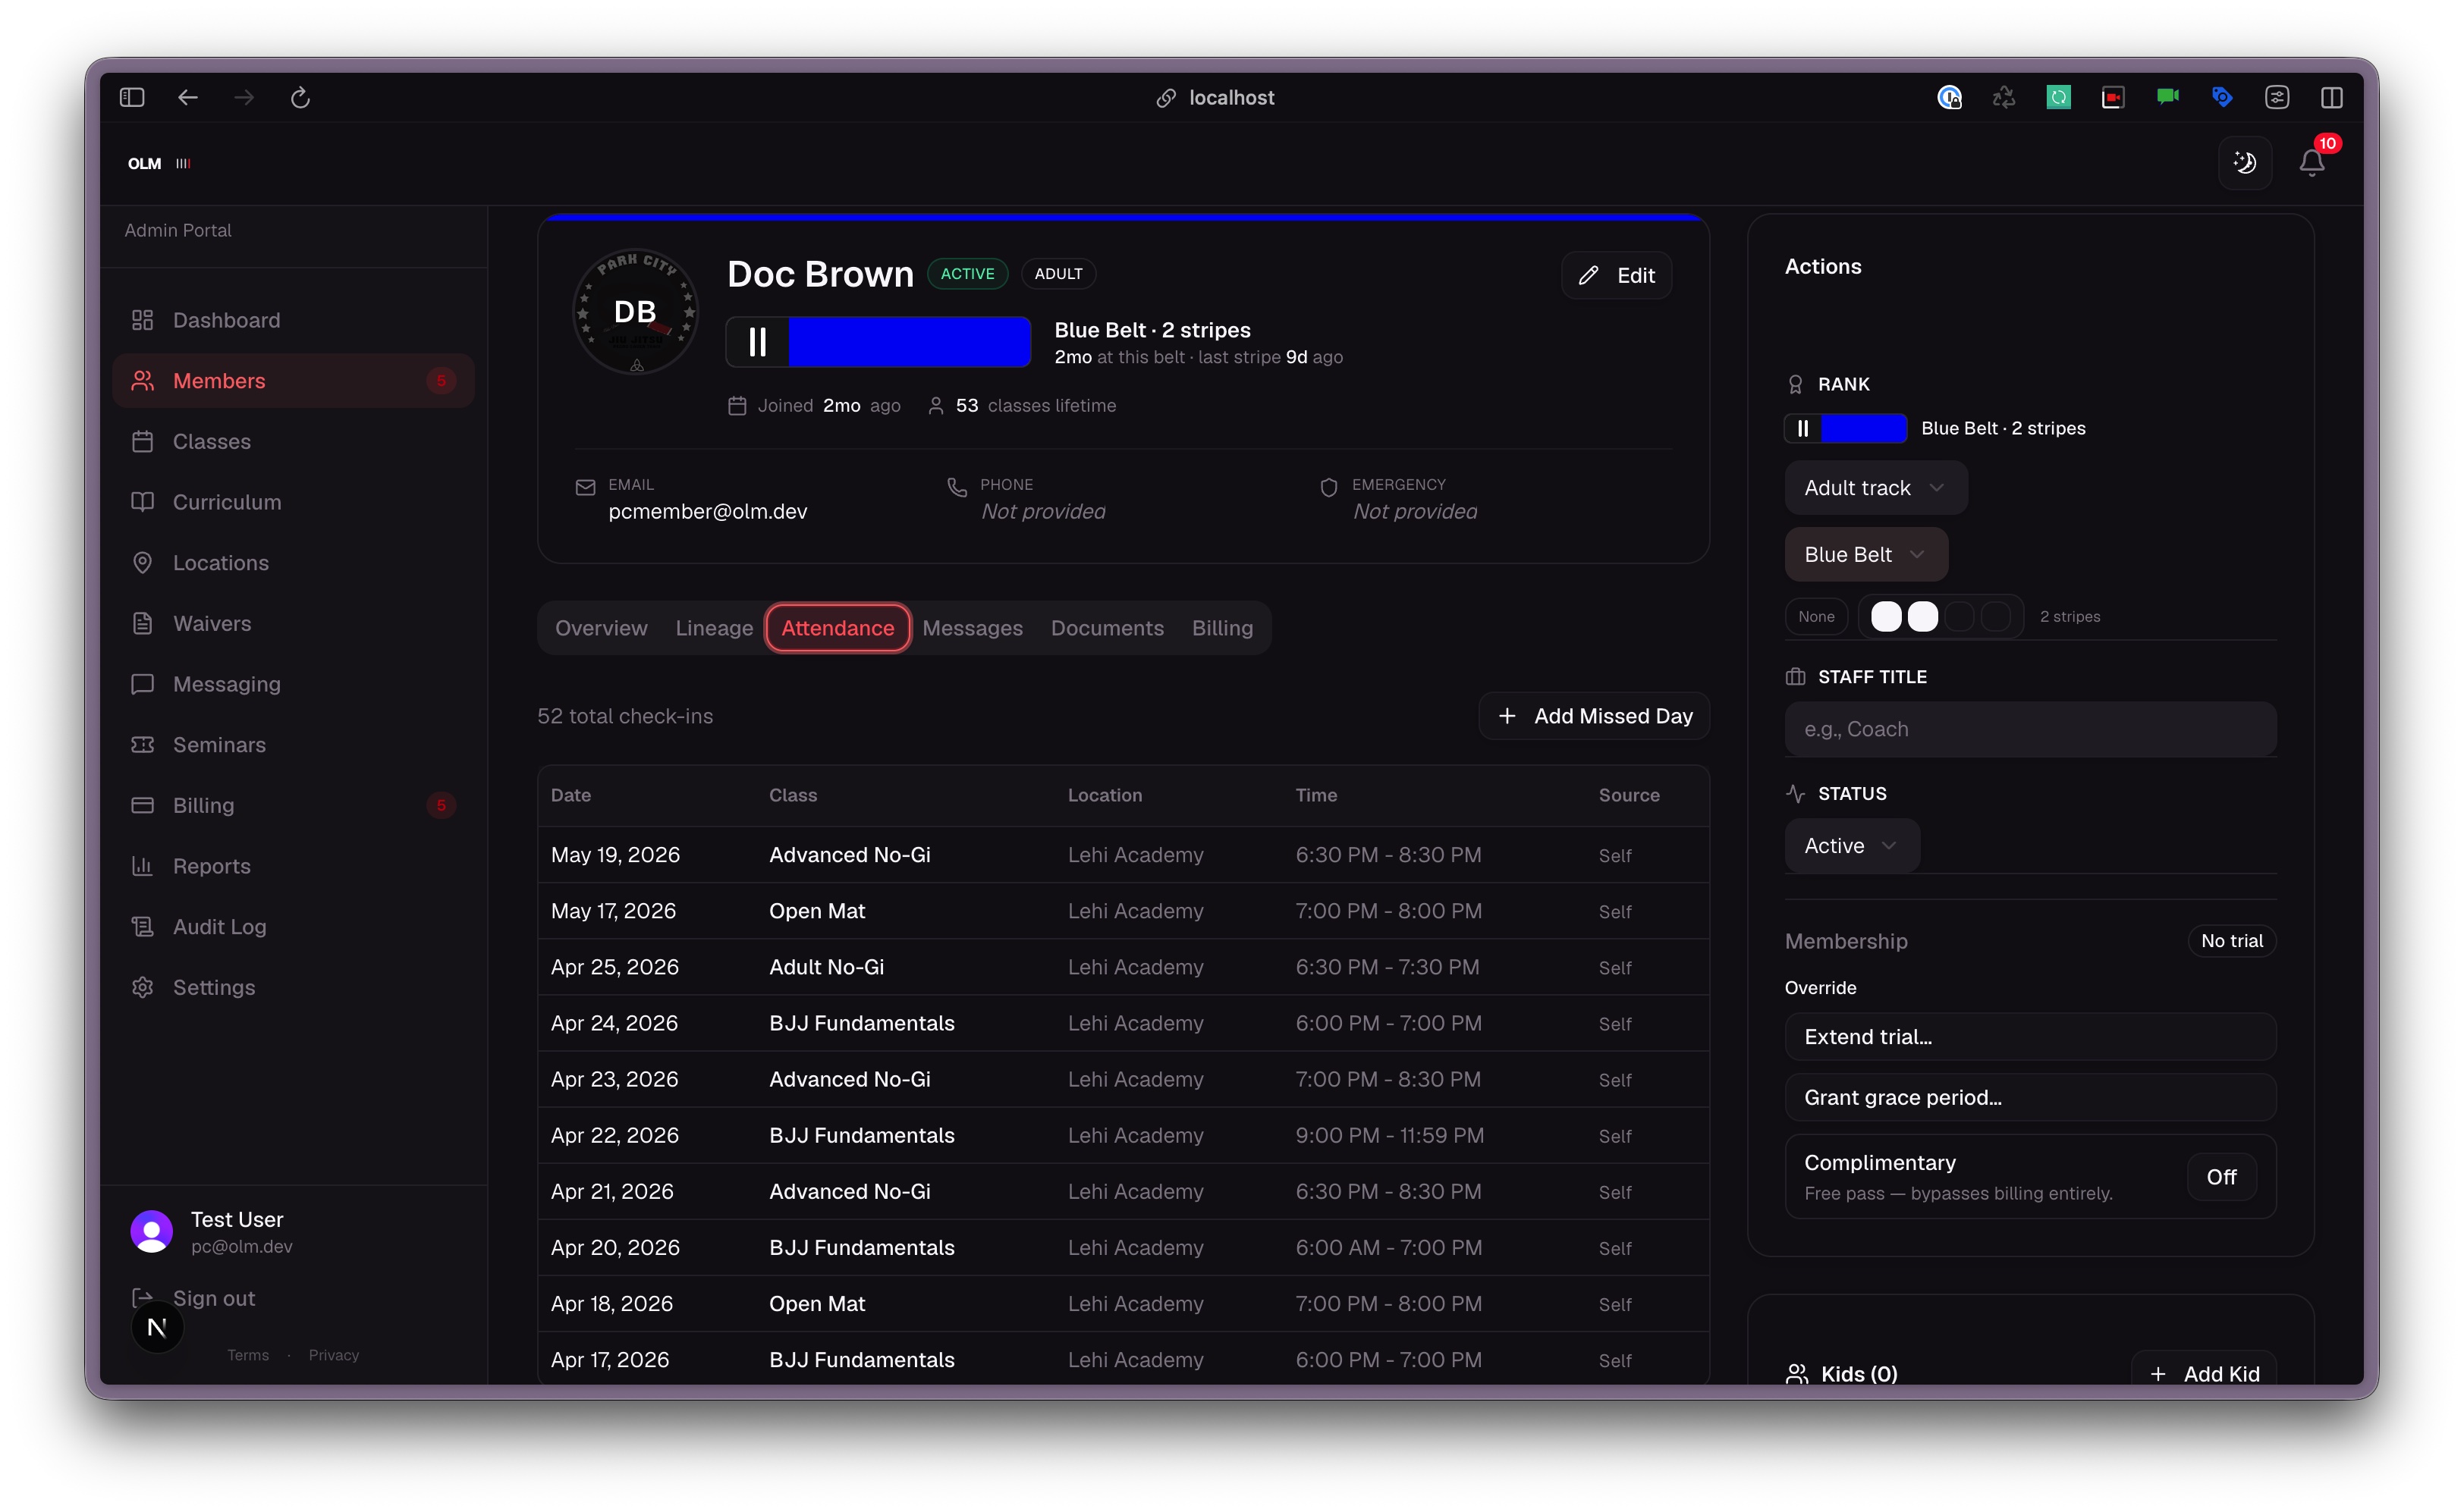Select the first stripe pip
This screenshot has width=2464, height=1512.
(x=1886, y=616)
